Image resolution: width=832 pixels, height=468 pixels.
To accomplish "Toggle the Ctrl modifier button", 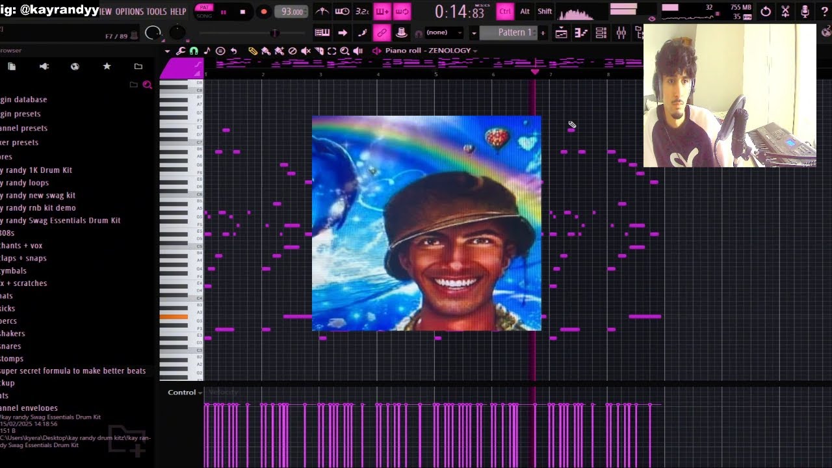I will 505,11.
